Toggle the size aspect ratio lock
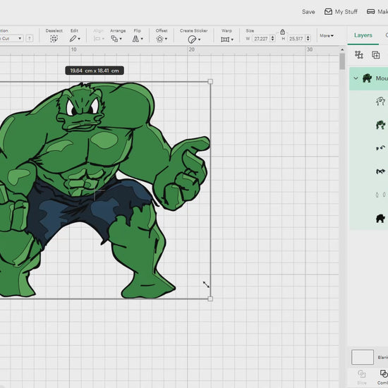 tap(282, 32)
